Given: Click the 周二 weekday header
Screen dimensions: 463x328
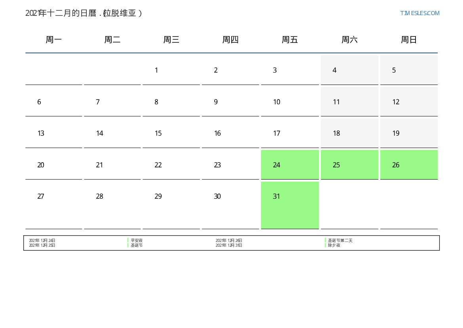Looking at the screenshot, I should 112,40.
